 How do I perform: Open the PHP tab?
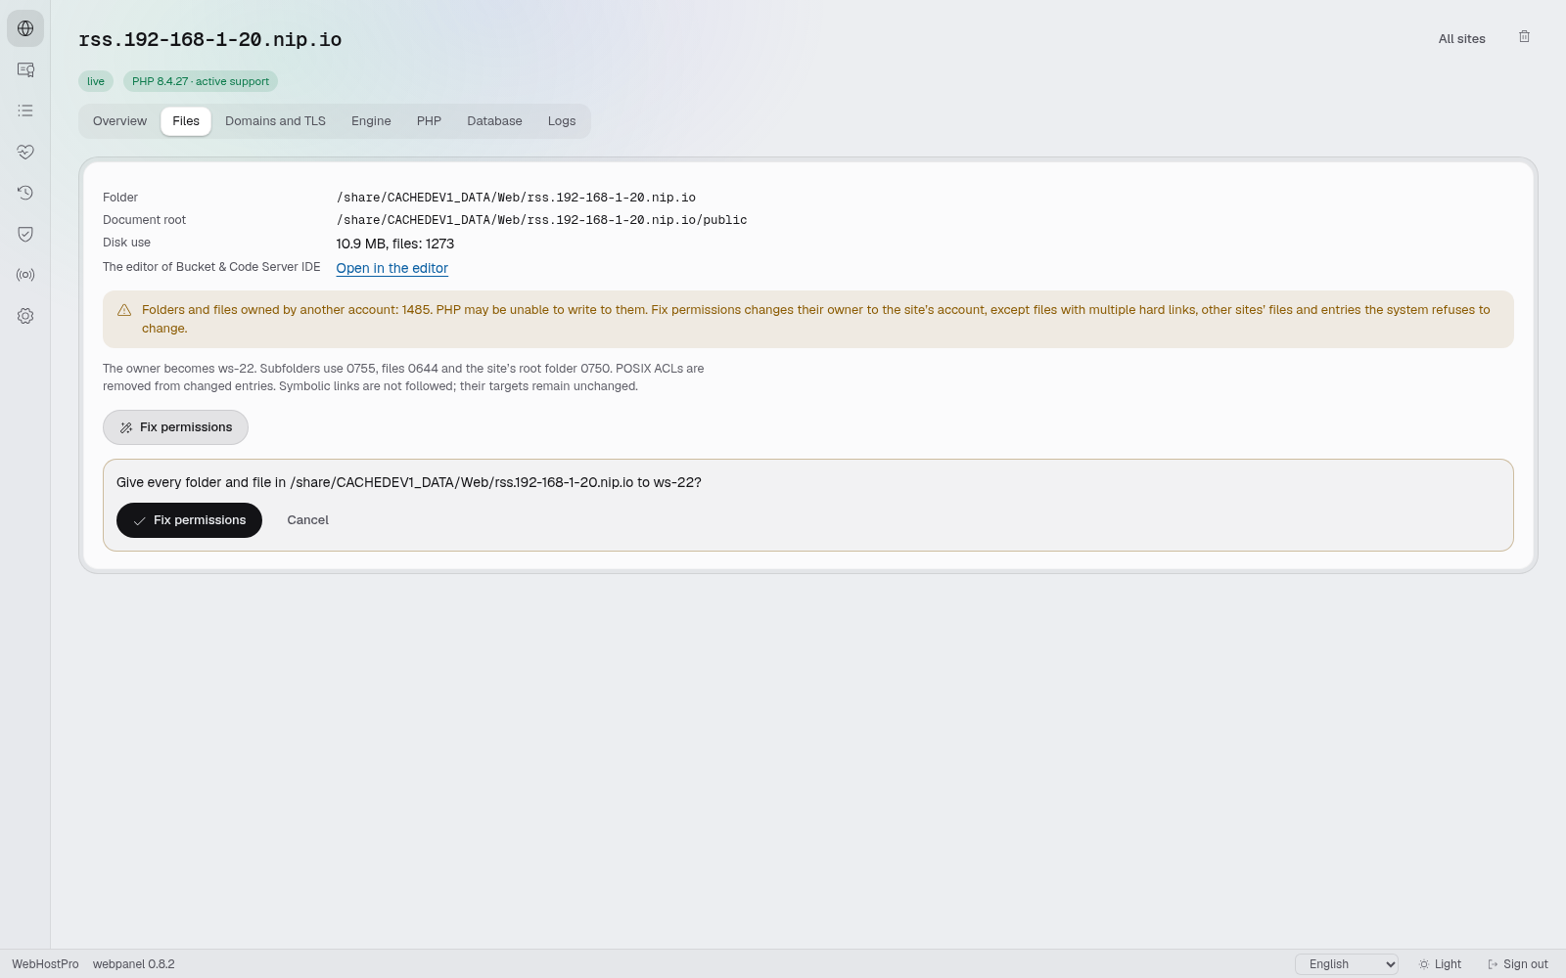pyautogui.click(x=429, y=121)
